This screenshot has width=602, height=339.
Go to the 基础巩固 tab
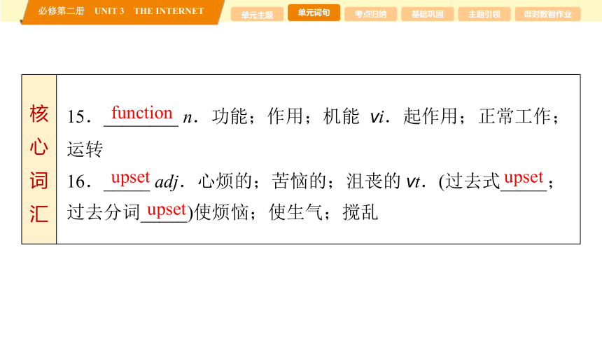point(427,14)
